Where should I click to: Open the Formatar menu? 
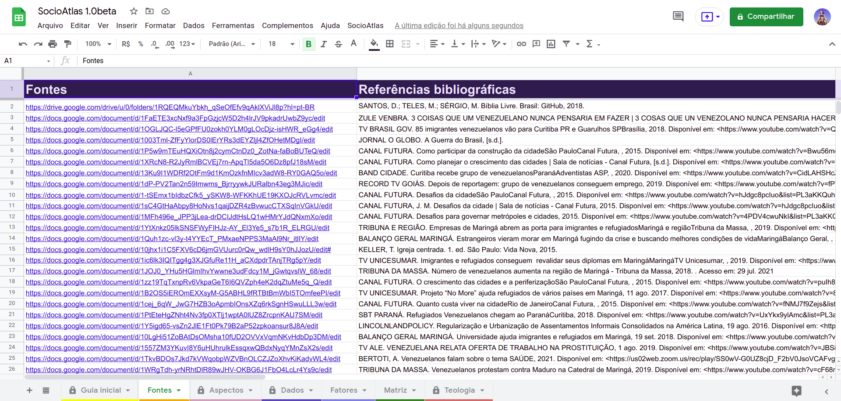[x=160, y=25]
